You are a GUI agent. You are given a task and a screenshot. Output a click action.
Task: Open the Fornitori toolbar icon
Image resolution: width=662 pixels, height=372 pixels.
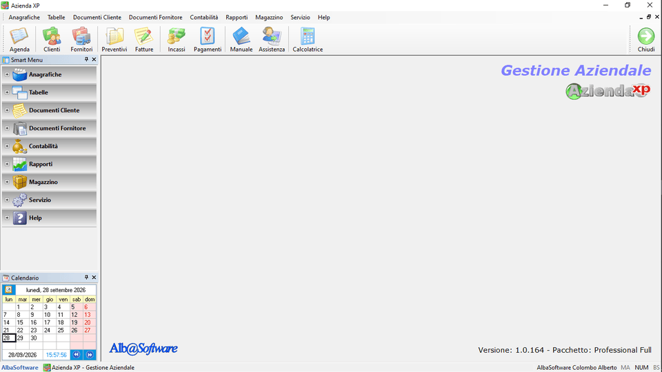(x=81, y=39)
